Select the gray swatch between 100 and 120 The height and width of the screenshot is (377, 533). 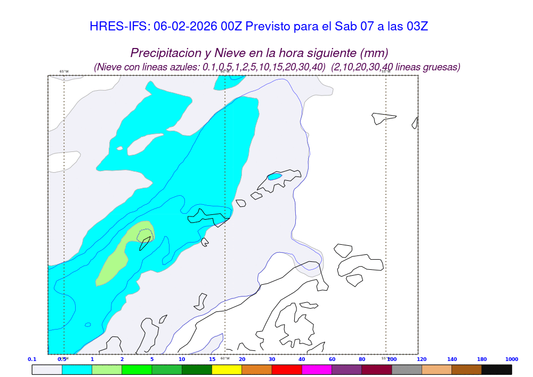point(407,370)
